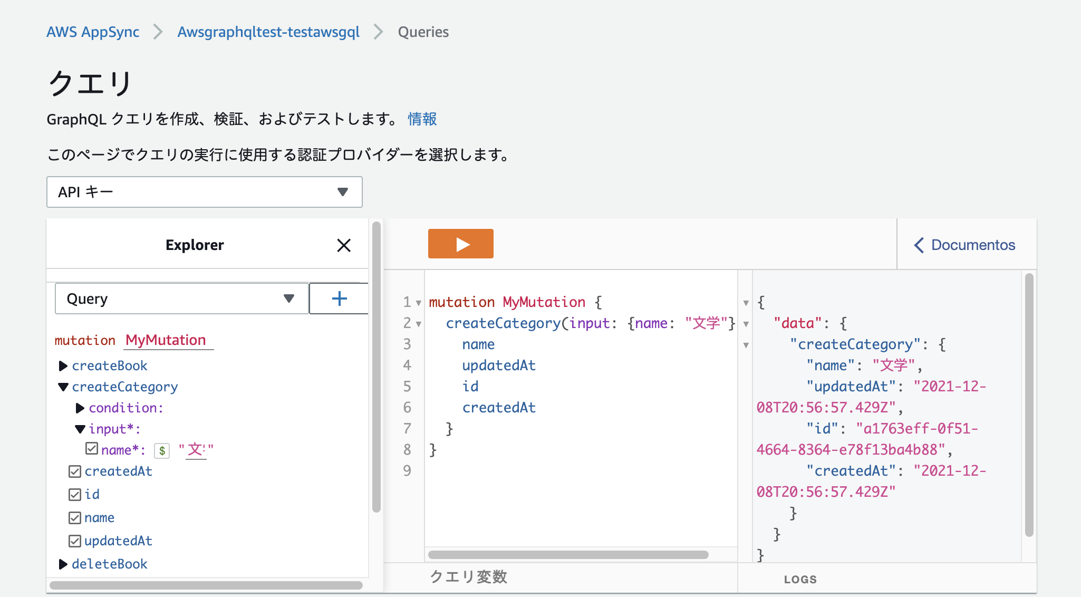Edit the name value "文" in Explorer
Viewport: 1081px width, 597px height.
click(196, 450)
